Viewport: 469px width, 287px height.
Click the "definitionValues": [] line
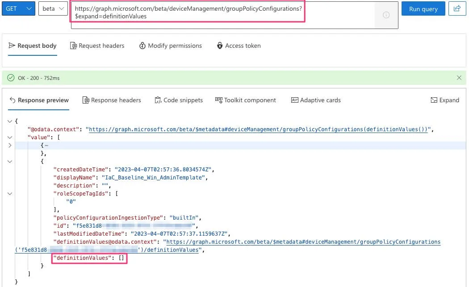click(88, 258)
